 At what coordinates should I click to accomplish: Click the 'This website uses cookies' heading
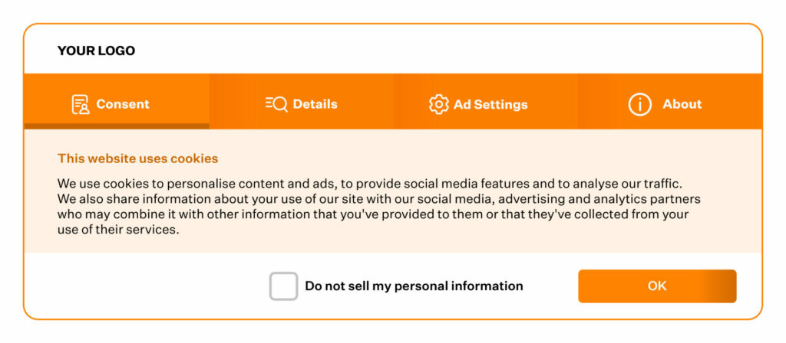[x=138, y=158]
